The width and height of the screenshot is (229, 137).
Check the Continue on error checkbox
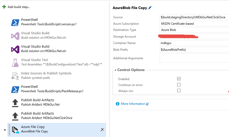click(x=179, y=85)
